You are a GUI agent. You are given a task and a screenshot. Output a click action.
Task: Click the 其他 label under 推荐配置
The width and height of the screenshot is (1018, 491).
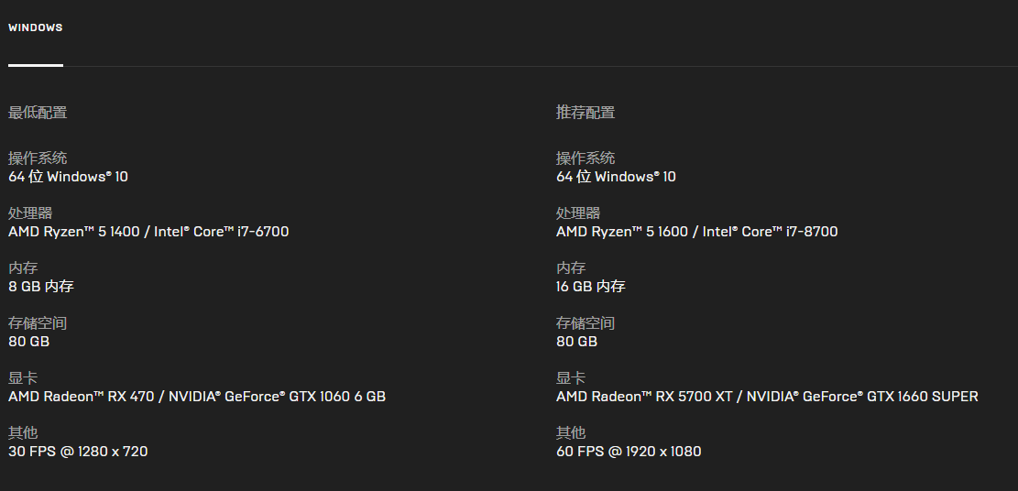[x=571, y=432]
